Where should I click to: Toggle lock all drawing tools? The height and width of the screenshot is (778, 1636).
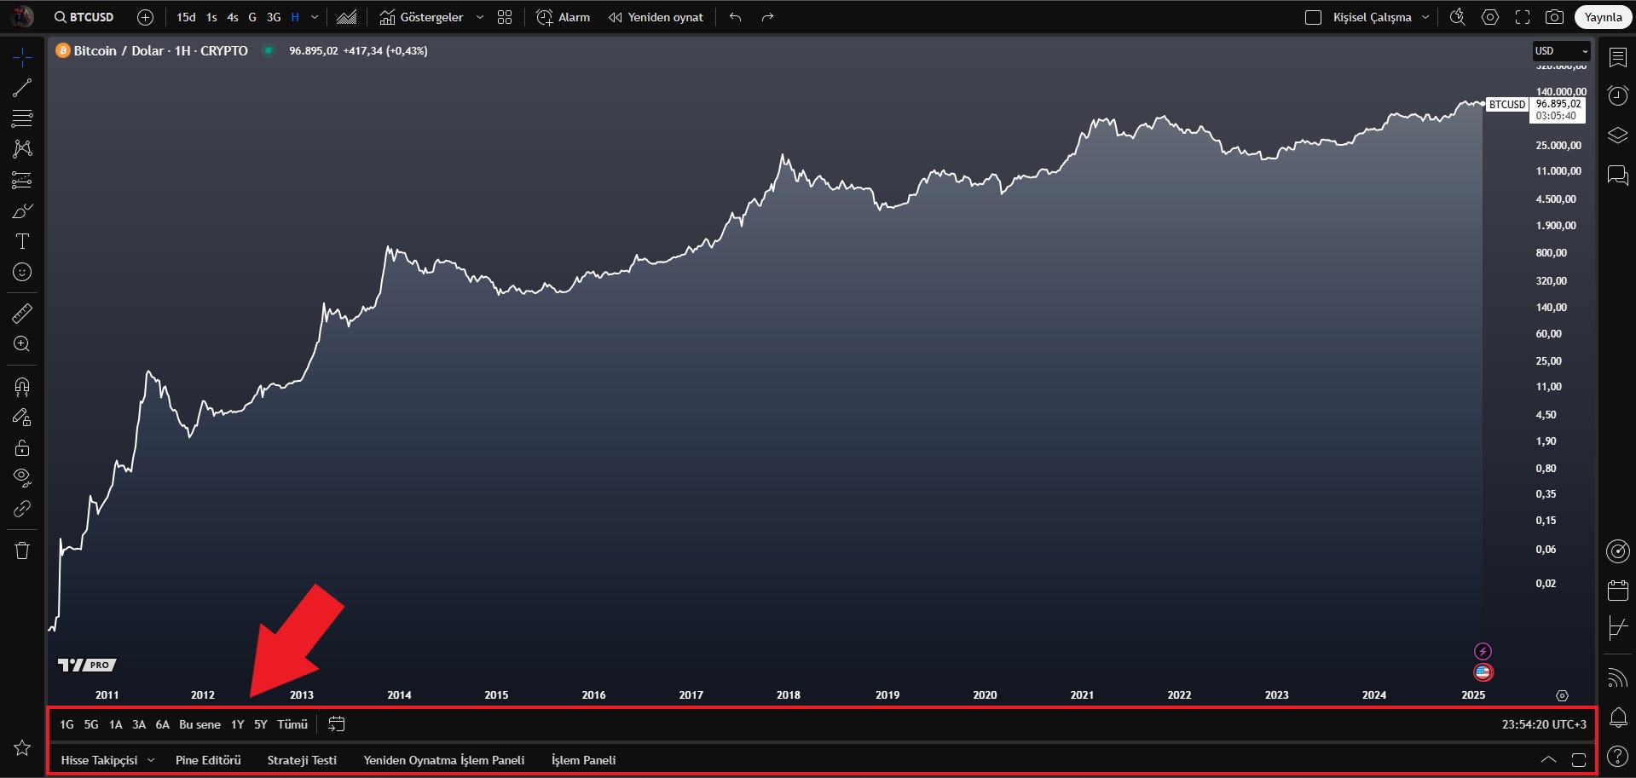(x=22, y=447)
